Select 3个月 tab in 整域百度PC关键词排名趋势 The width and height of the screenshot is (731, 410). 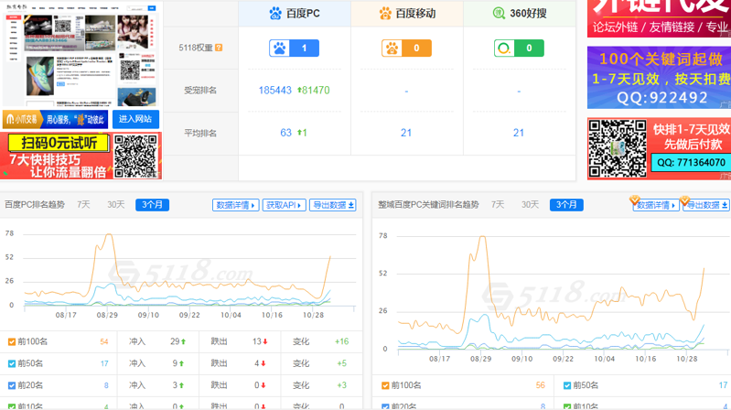pyautogui.click(x=566, y=205)
